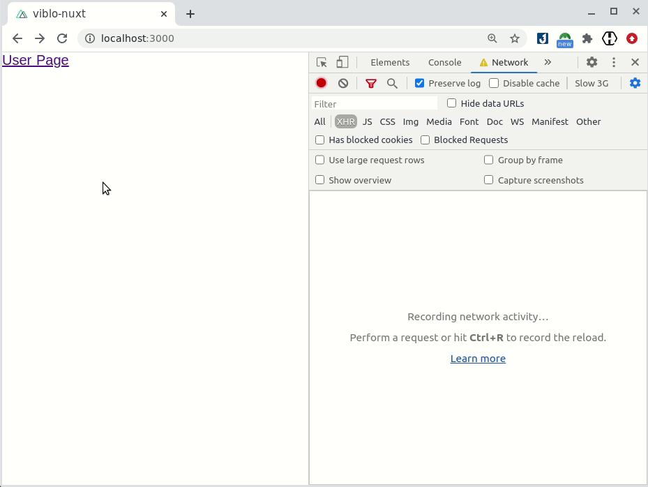Reload the localhost:3000 page
This screenshot has height=487, width=648.
(x=62, y=38)
